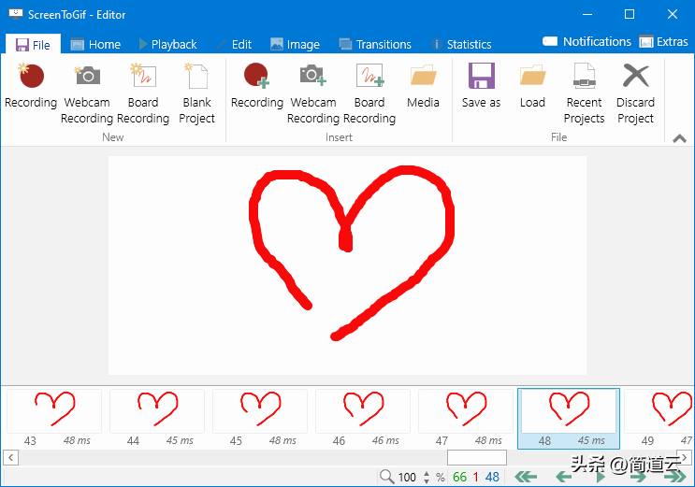This screenshot has height=487, width=695.
Task: Click the zoom value field showing 100
Action: point(407,478)
